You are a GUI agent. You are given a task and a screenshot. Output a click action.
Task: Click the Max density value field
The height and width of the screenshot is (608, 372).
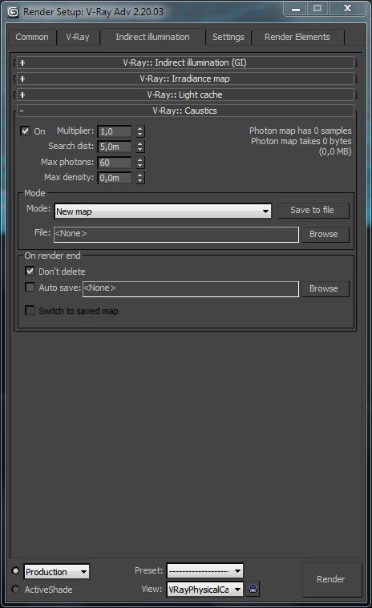(115, 178)
